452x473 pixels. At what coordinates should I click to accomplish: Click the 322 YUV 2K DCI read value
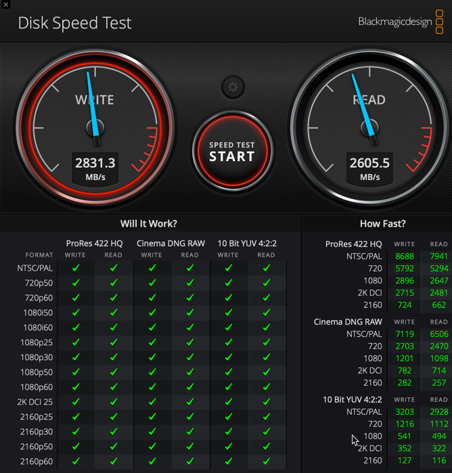tap(439, 448)
